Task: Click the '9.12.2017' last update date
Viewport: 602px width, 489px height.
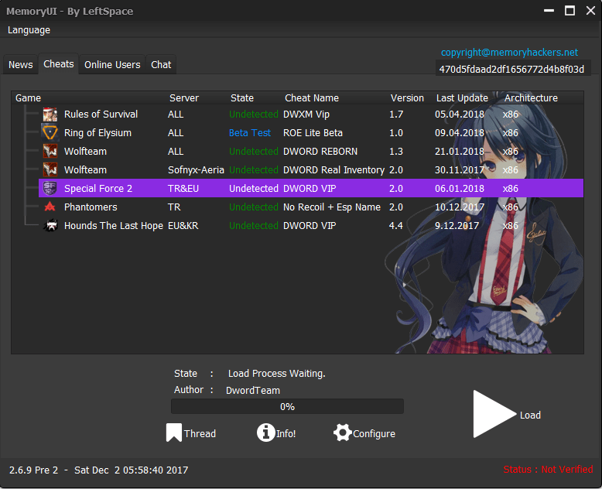Action: (457, 225)
